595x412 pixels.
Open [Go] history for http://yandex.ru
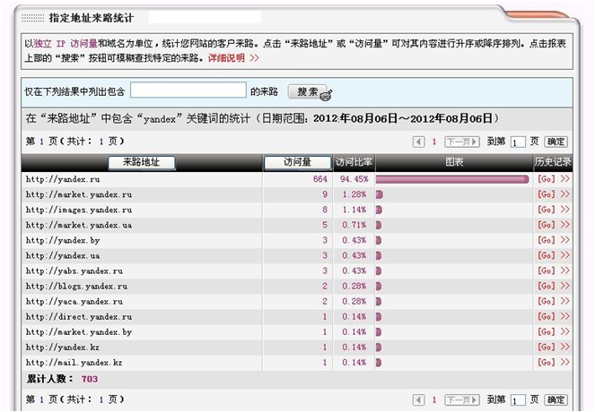point(546,179)
